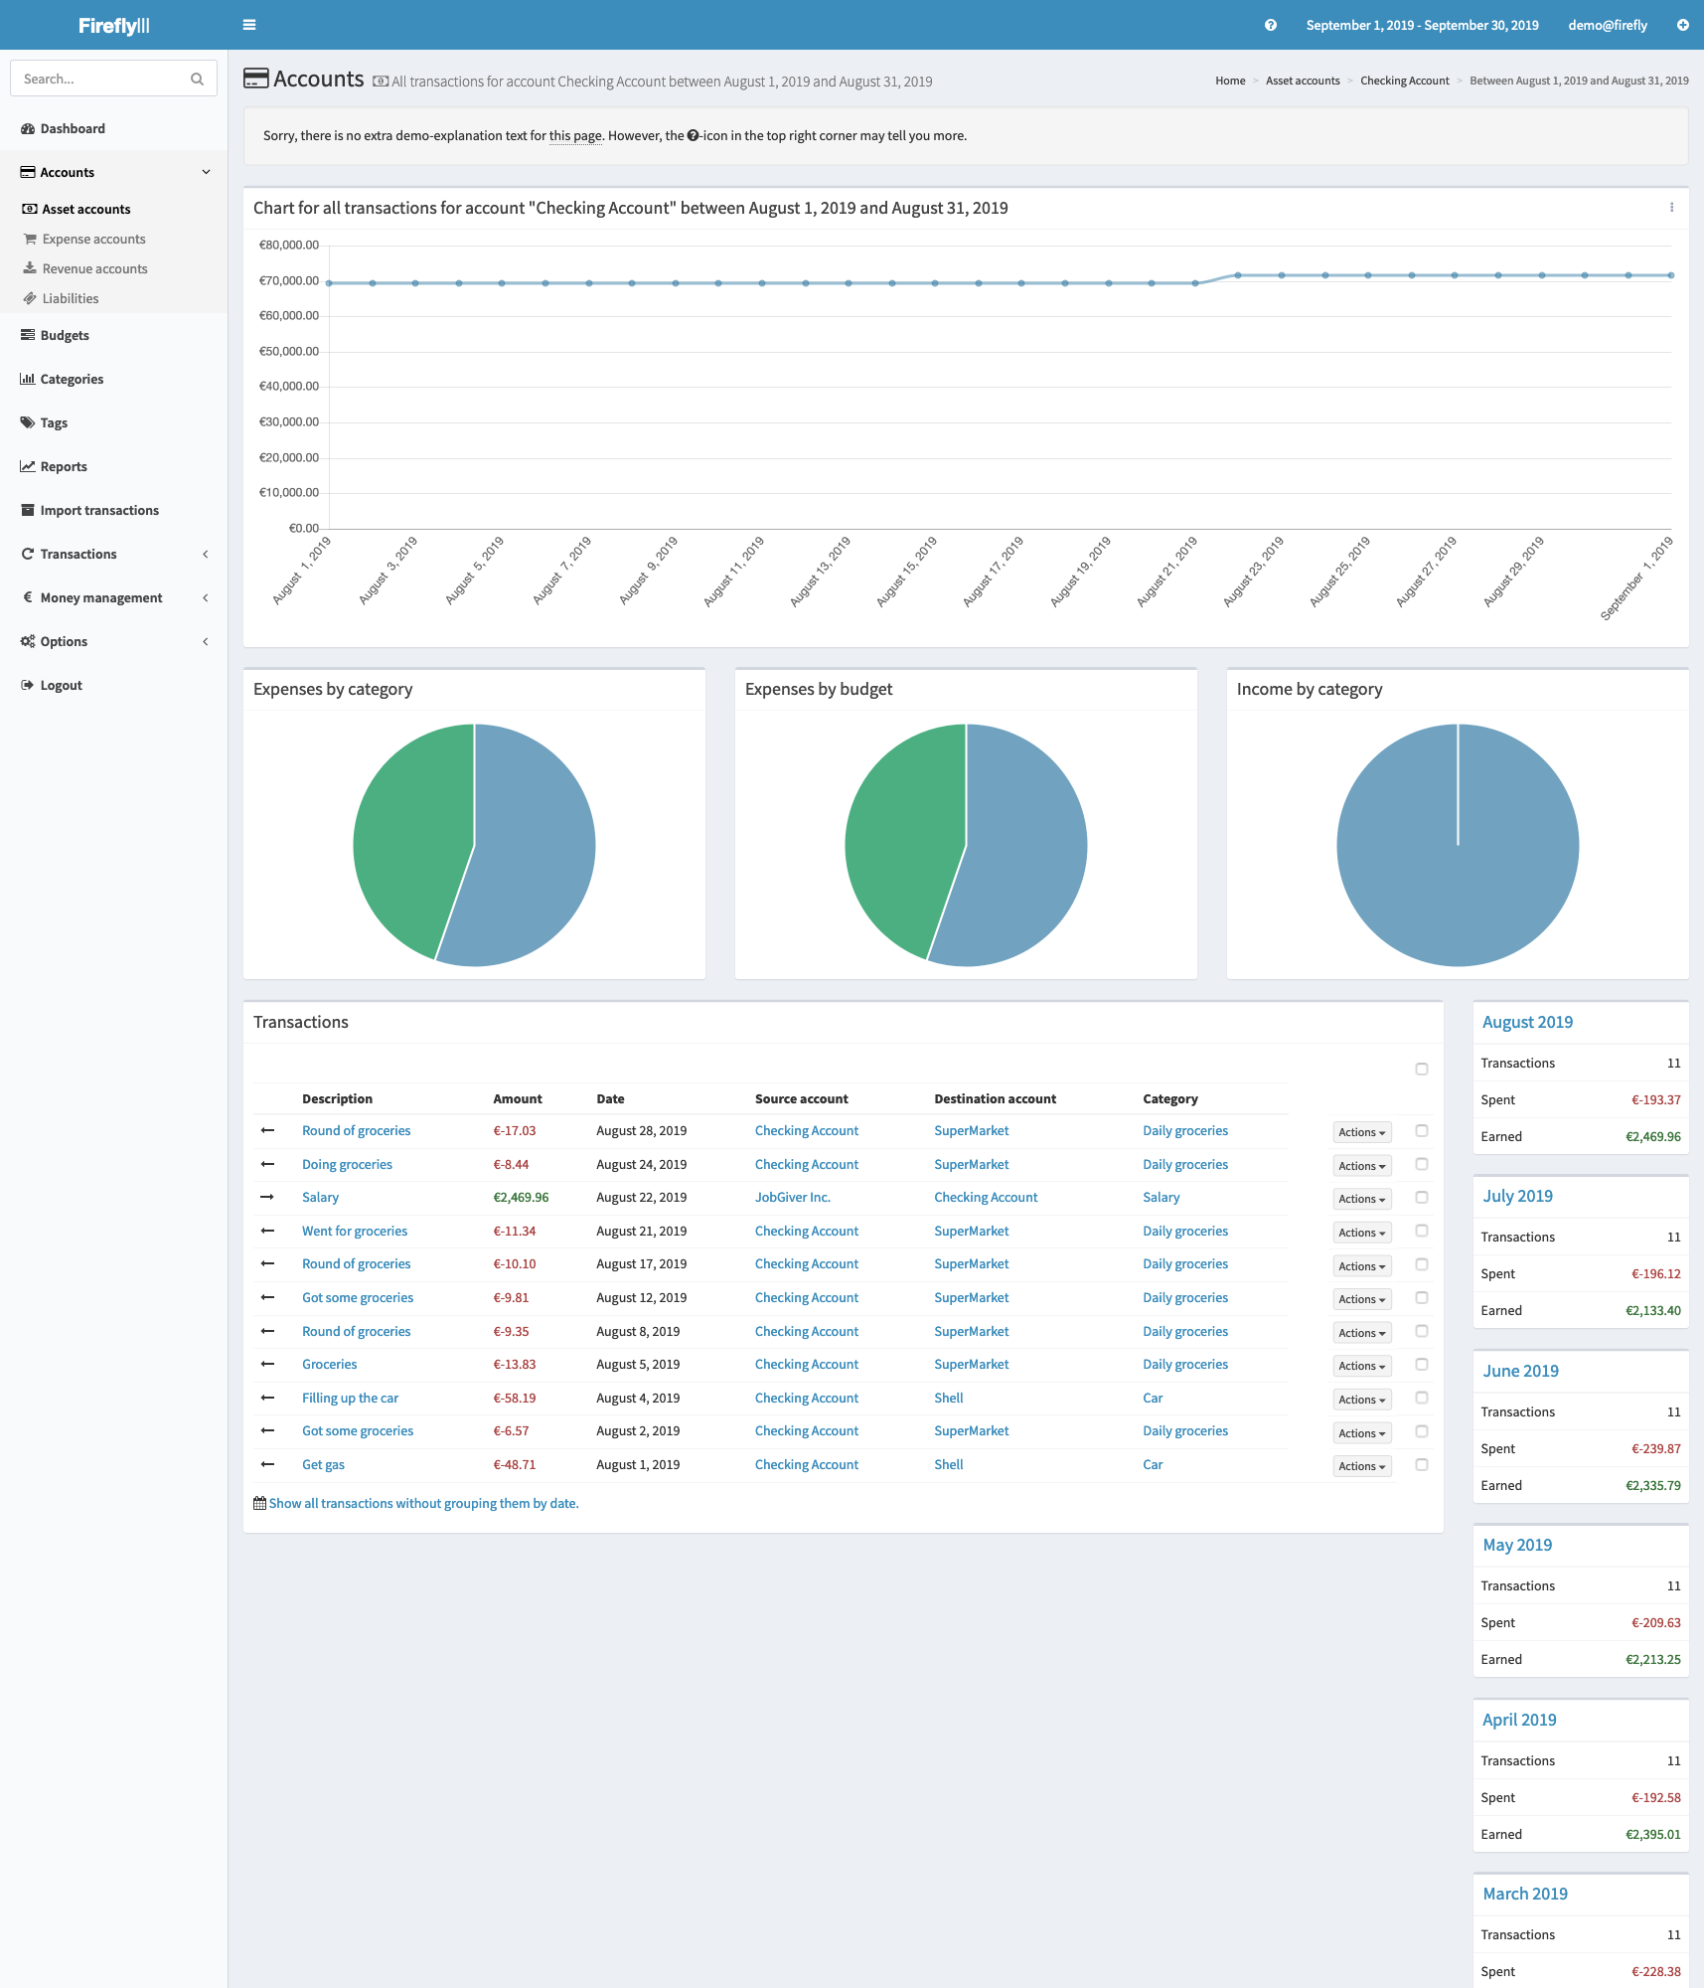The image size is (1704, 1988).
Task: Open the July 2019 period link
Action: click(1517, 1196)
